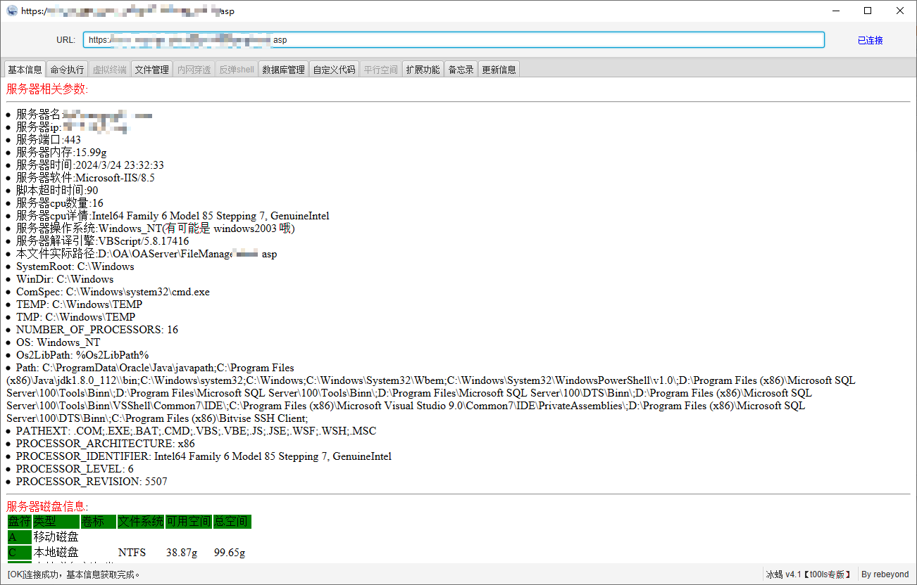Select the 反弹shell tab
917x585 pixels.
236,70
